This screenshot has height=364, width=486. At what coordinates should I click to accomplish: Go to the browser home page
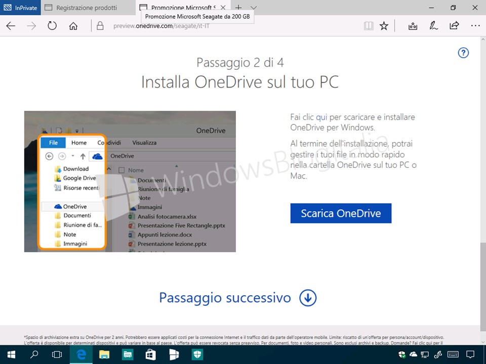point(73,26)
